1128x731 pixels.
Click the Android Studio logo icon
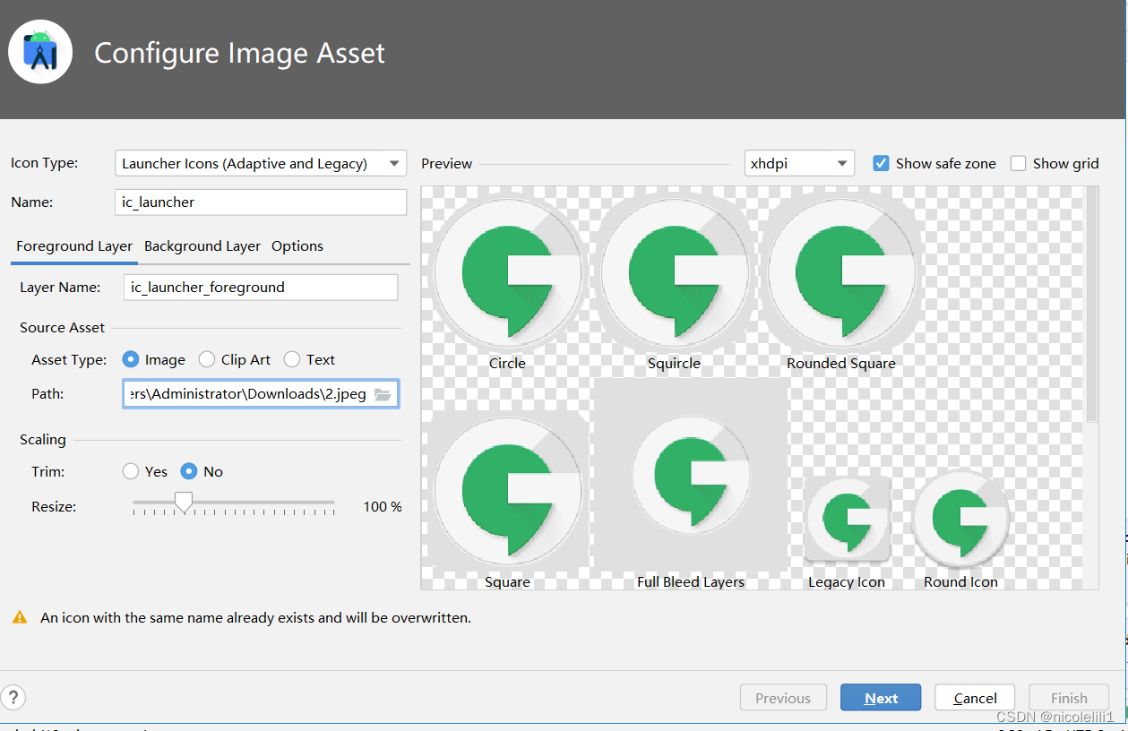tap(40, 52)
